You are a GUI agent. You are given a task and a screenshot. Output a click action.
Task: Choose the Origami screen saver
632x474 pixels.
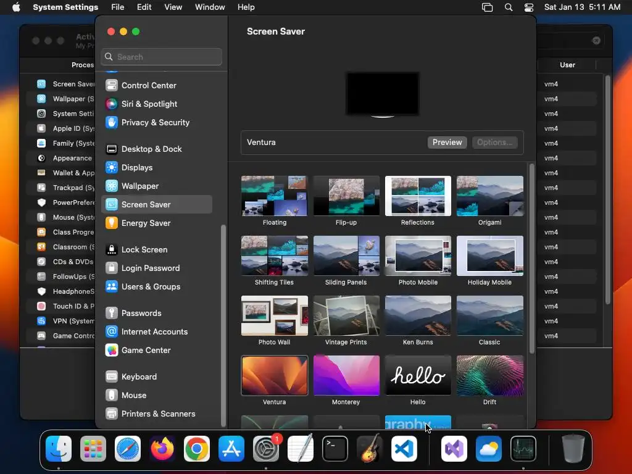[x=489, y=196]
